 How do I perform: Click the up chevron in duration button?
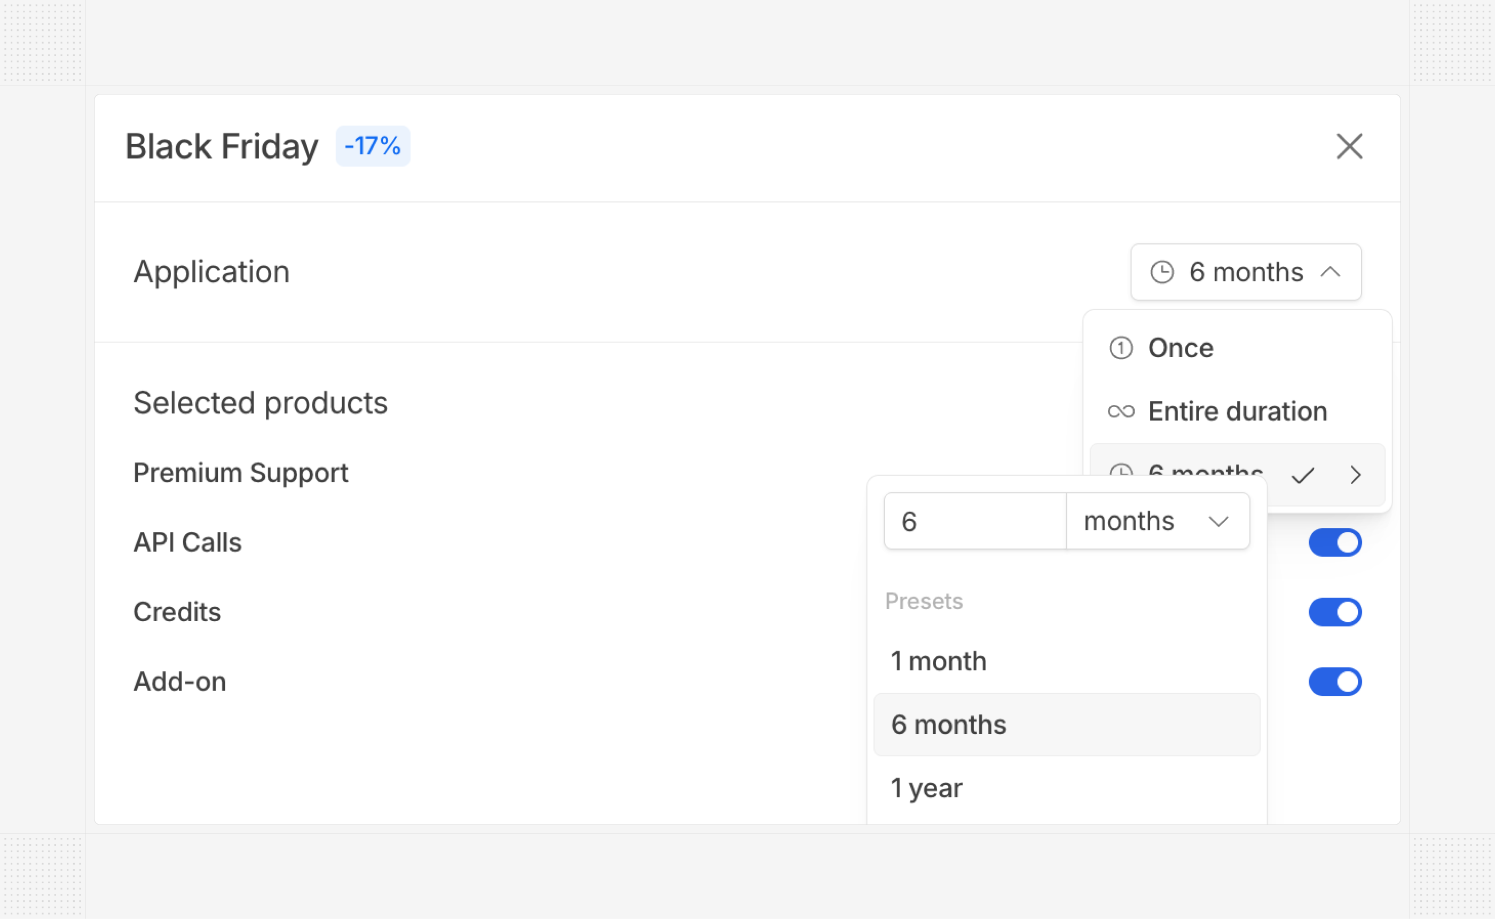pyautogui.click(x=1330, y=272)
